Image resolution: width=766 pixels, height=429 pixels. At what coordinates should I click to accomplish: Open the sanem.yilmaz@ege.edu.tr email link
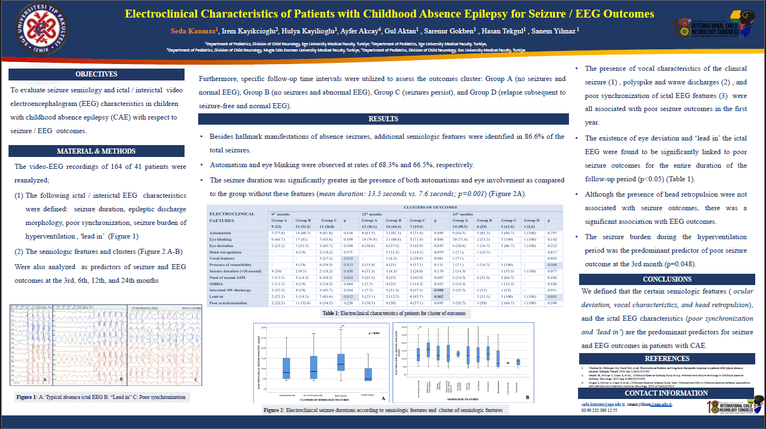pos(650,404)
